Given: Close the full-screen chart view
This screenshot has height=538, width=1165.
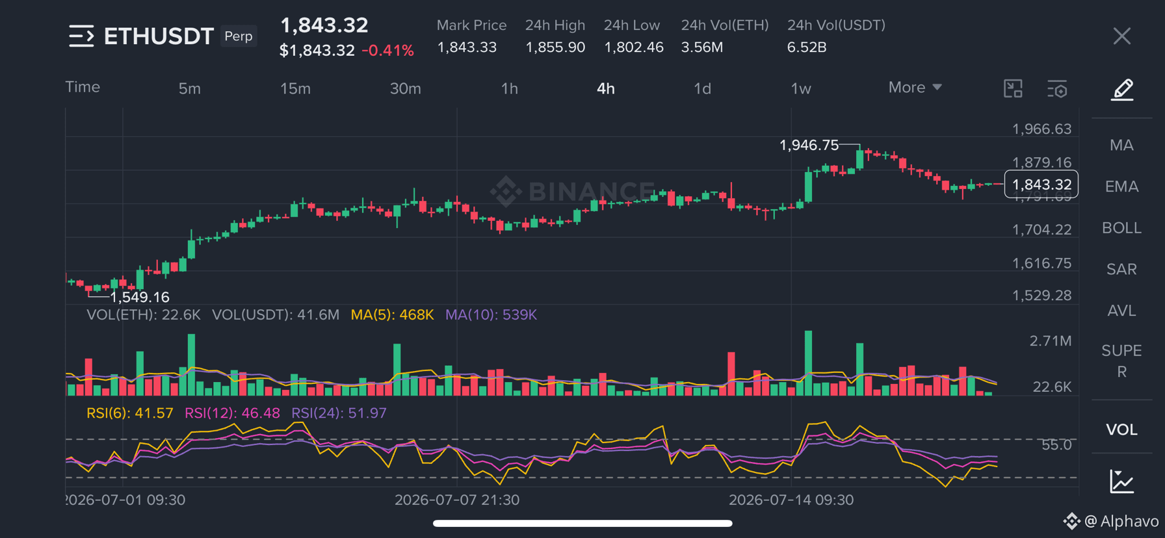Looking at the screenshot, I should [1121, 36].
